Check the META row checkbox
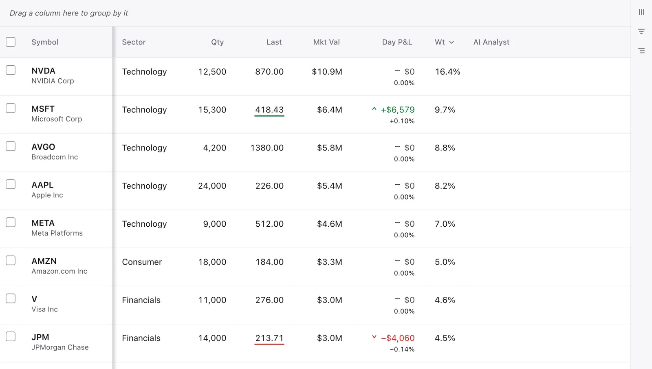The image size is (652, 369). [11, 222]
